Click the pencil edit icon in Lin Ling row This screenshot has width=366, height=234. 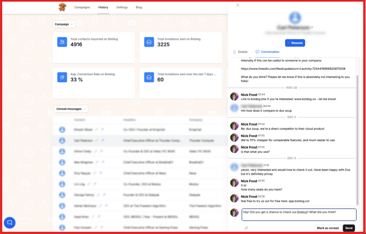89,184
